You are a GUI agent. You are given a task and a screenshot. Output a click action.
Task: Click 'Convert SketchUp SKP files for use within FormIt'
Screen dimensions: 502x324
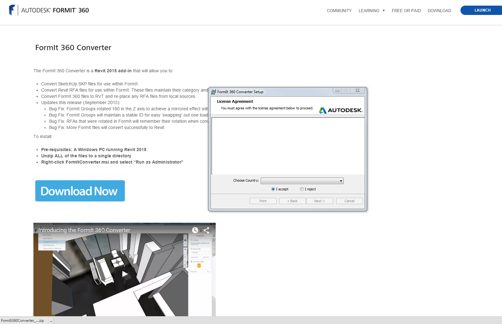coord(89,84)
